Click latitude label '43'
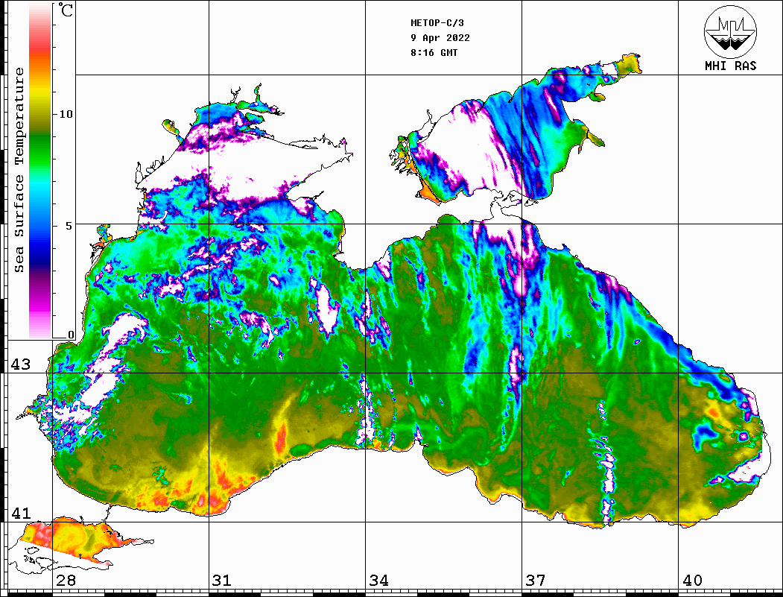Image resolution: width=783 pixels, height=597 pixels. tap(20, 364)
